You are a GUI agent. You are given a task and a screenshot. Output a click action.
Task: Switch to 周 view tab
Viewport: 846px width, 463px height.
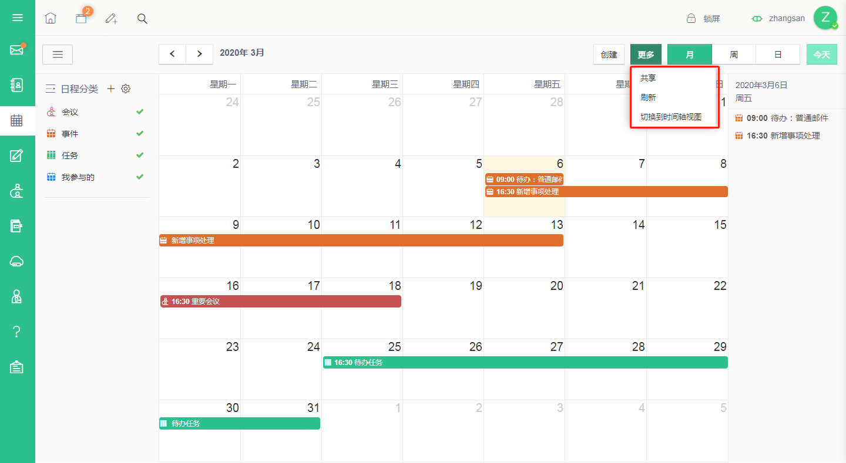pos(734,55)
